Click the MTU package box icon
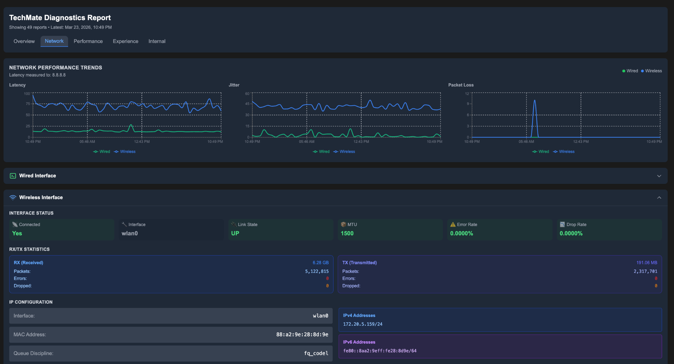Viewport: 674px width, 364px height. (343, 225)
